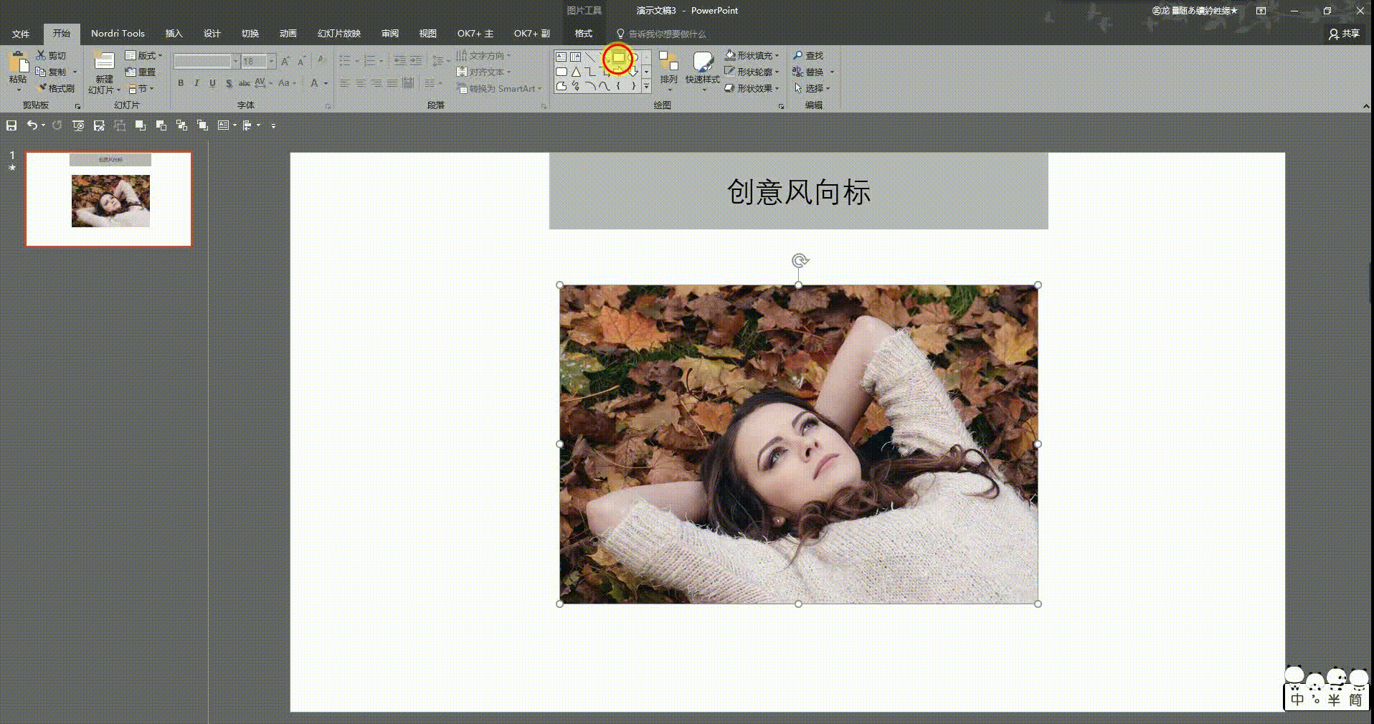Toggle justify text alignment
This screenshot has height=724, width=1374.
[x=392, y=83]
